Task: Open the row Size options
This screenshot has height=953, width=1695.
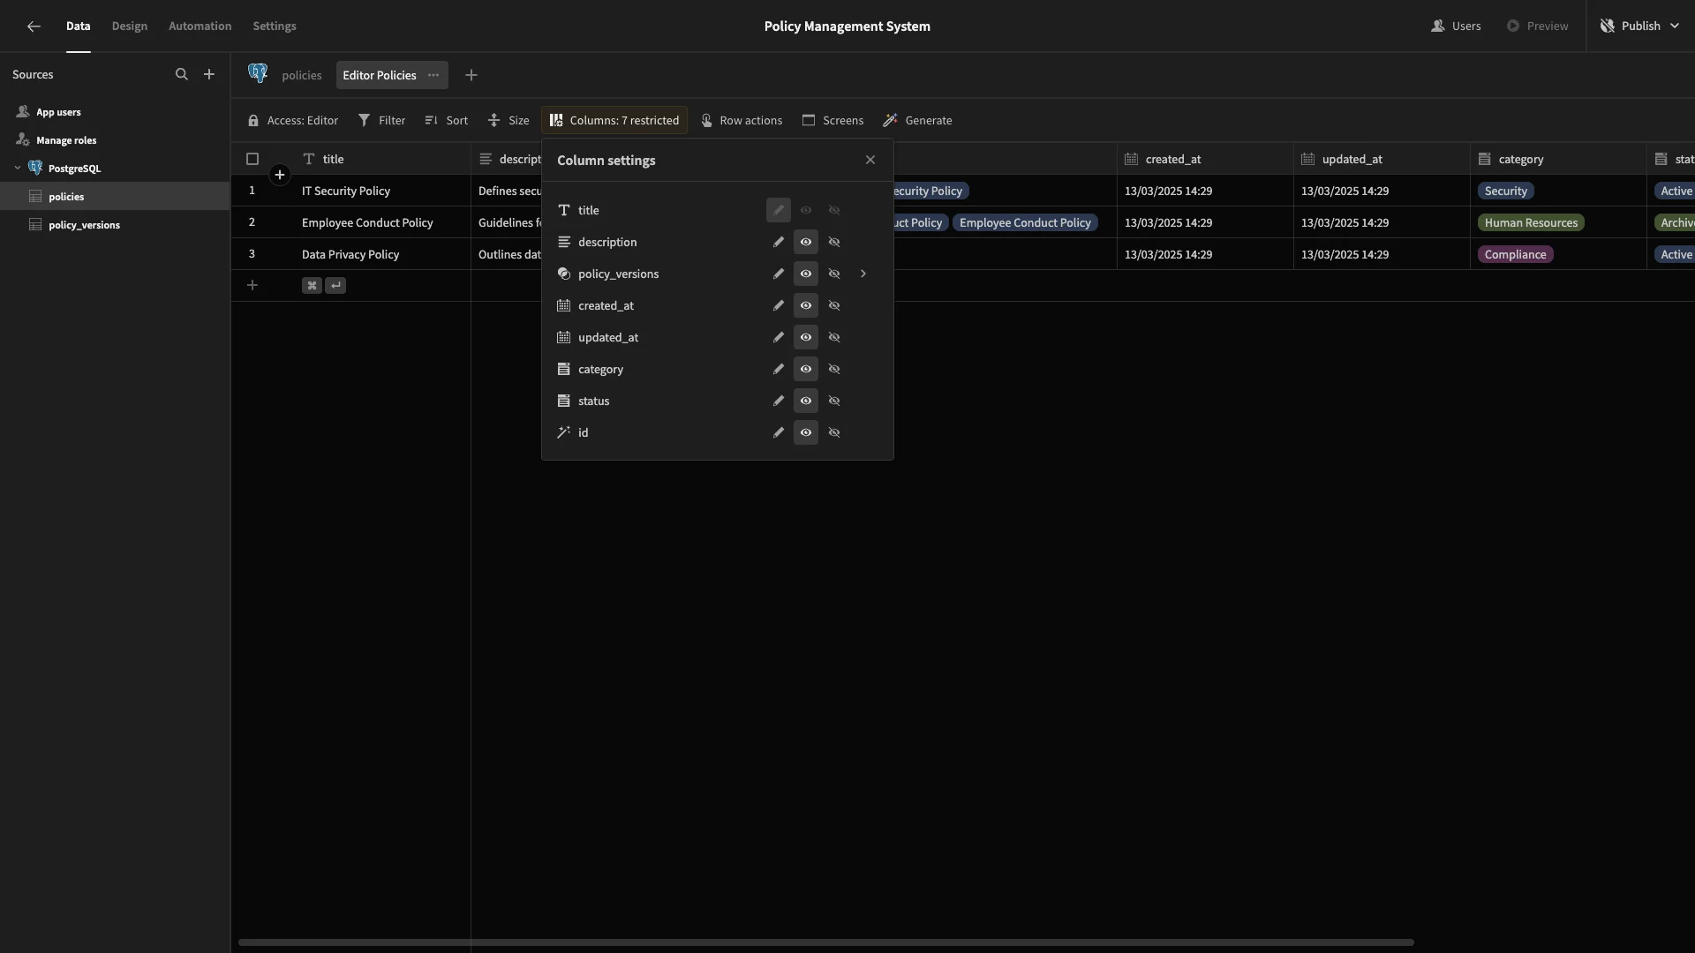Action: [x=509, y=121]
